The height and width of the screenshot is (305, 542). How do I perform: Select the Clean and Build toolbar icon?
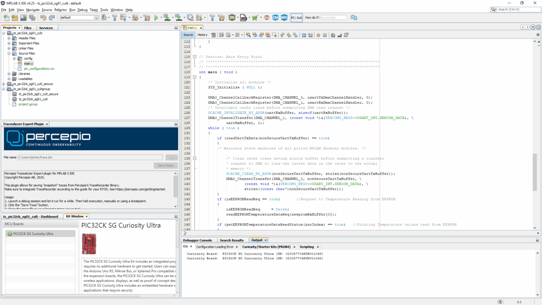(124, 17)
